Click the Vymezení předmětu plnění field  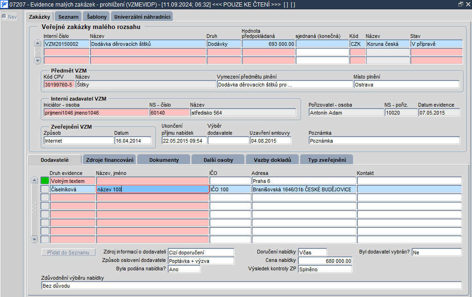(285, 85)
